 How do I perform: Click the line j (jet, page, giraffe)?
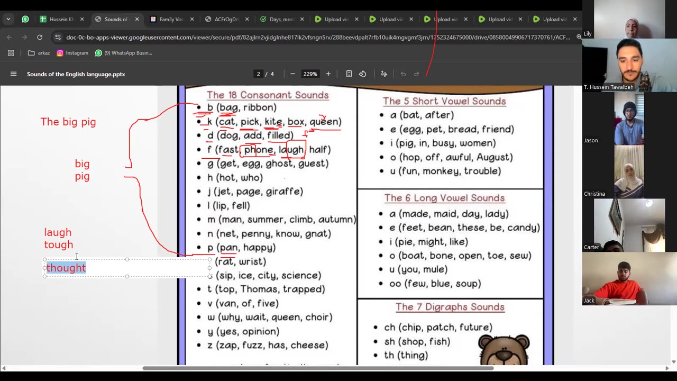pyautogui.click(x=255, y=192)
